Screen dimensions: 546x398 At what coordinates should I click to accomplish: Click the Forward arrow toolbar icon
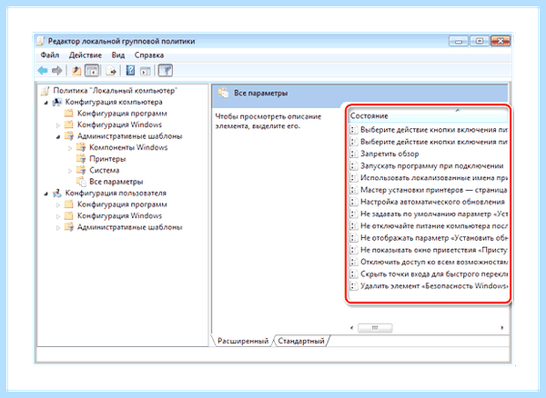point(56,71)
